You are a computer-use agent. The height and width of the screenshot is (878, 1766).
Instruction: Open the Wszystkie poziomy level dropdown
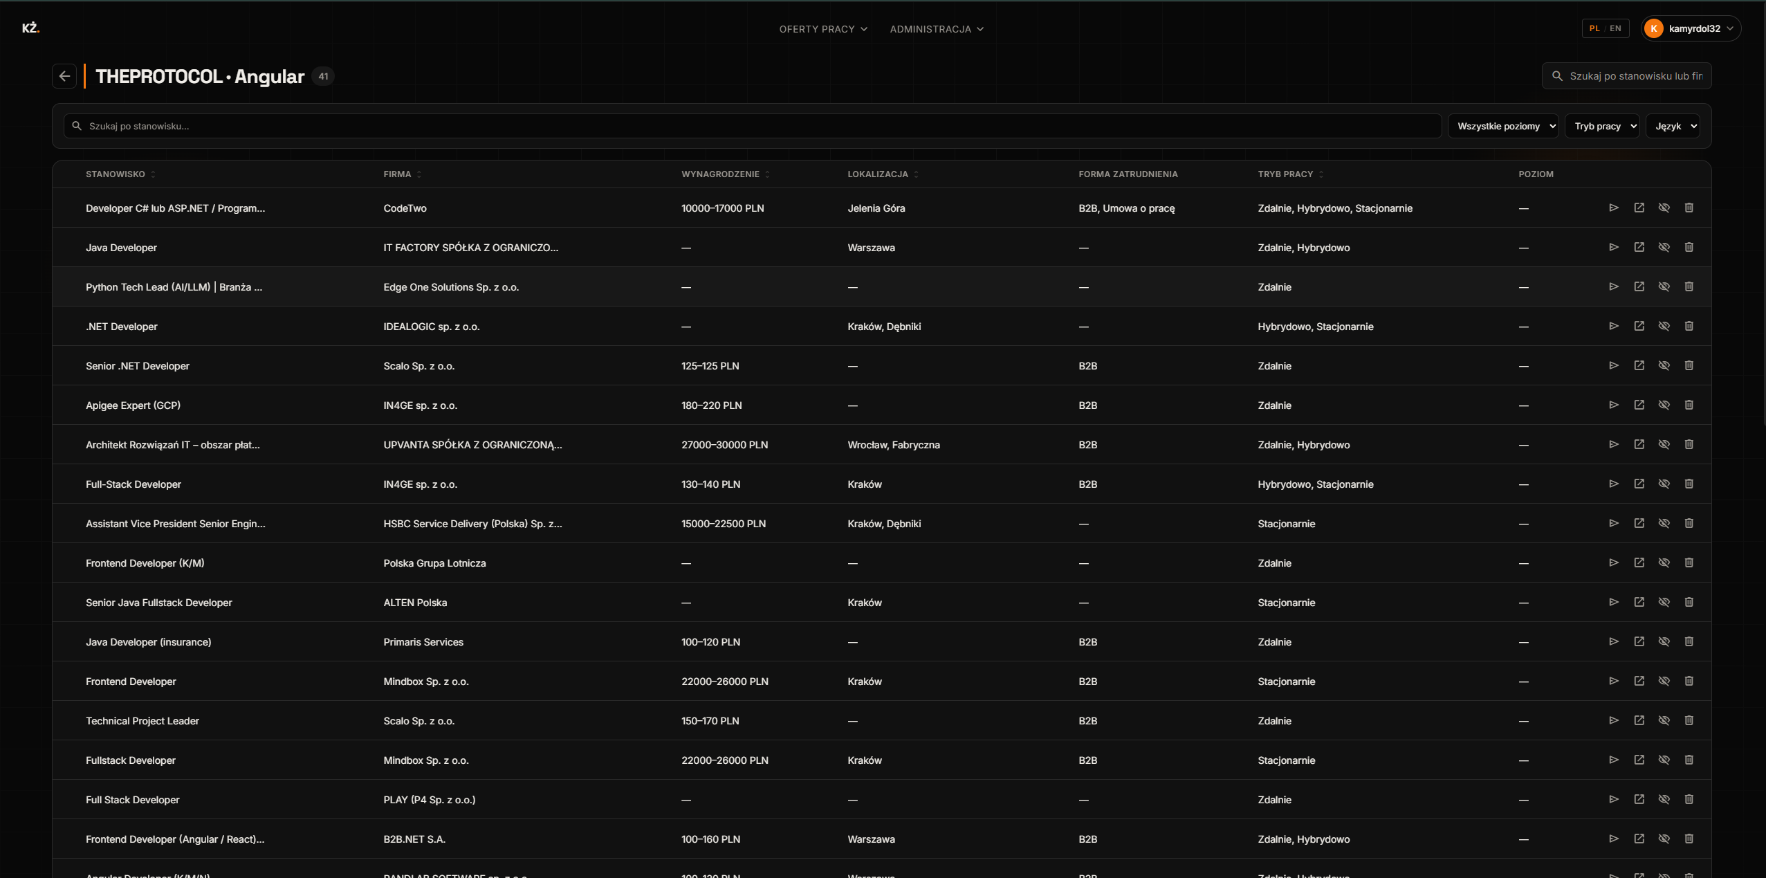point(1503,126)
